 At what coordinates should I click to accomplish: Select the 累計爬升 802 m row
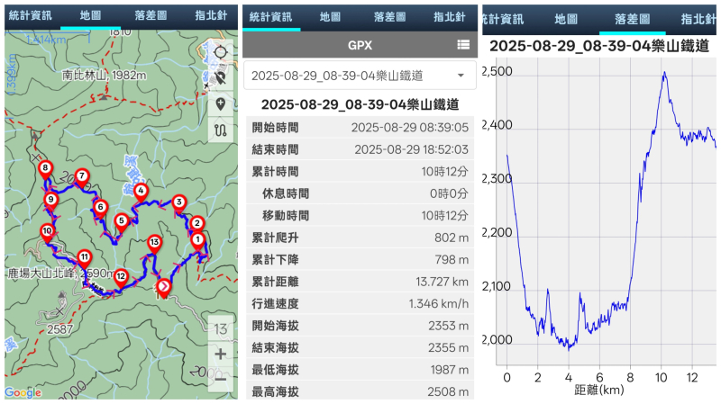[x=360, y=238]
